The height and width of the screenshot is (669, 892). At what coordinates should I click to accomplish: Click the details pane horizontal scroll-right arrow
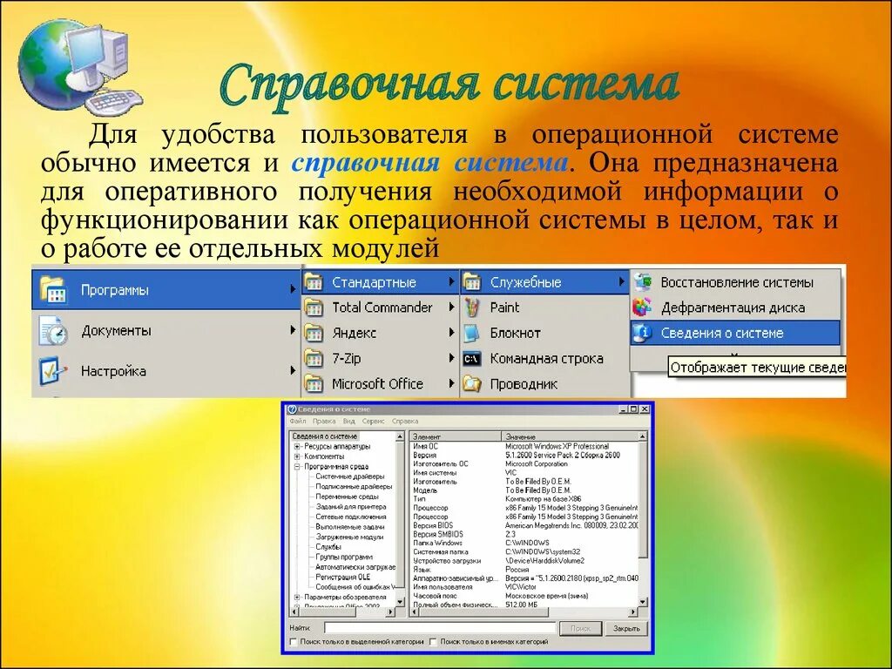634,612
